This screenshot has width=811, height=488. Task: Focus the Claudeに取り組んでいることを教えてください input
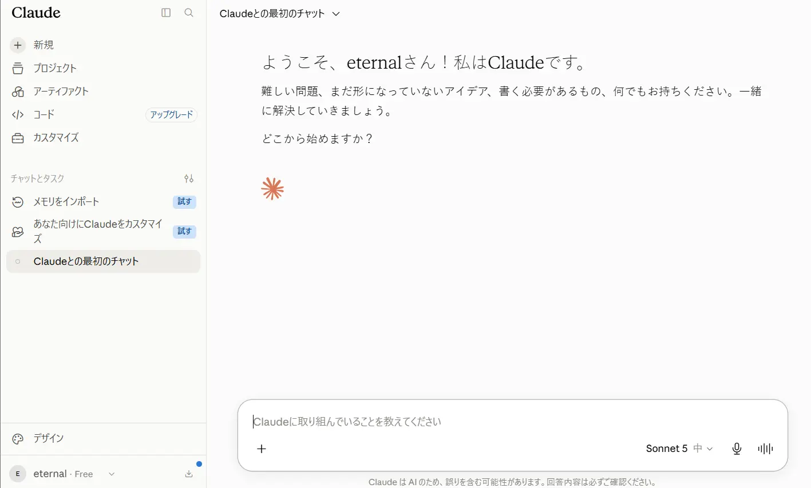(x=513, y=422)
